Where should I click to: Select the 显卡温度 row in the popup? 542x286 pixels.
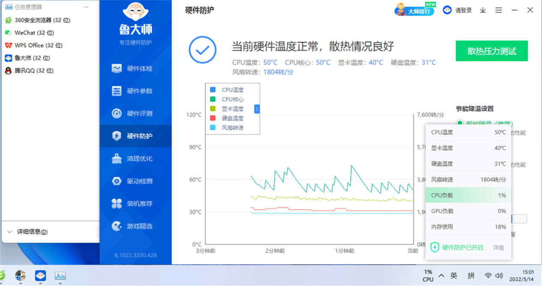468,148
